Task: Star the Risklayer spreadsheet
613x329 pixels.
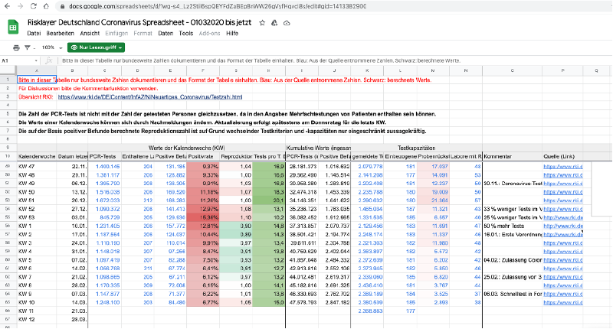Action: (262, 23)
